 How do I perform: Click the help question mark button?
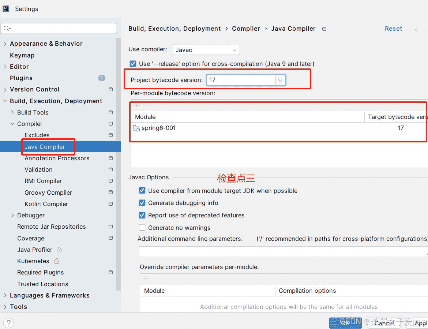click(x=8, y=323)
